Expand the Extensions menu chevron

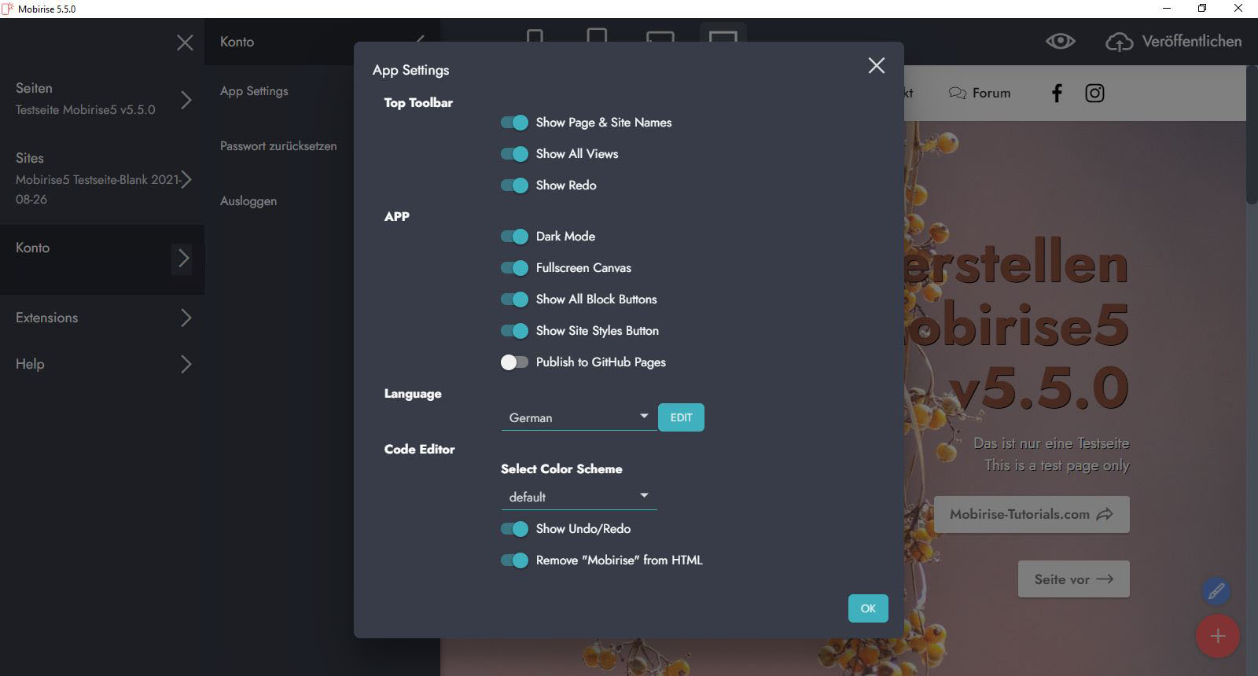186,318
